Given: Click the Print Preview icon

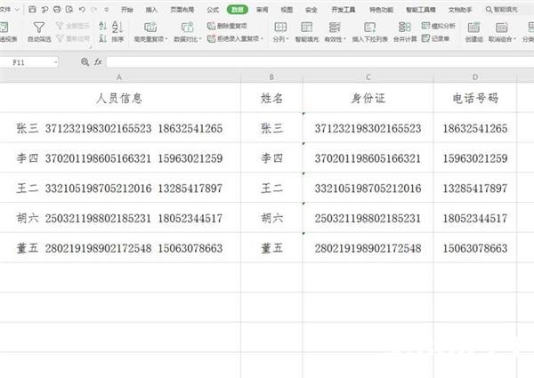Looking at the screenshot, I should coord(69,10).
